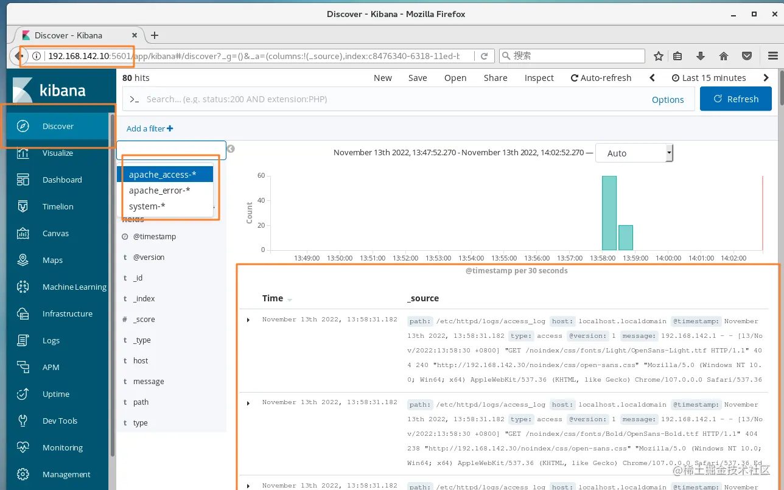This screenshot has width=784, height=490.
Task: Open Timelion from the sidebar
Action: click(x=58, y=207)
